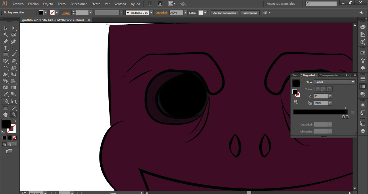This screenshot has height=194, width=368.
Task: Select the Direct Selection tool (white arrow)
Action: [x=14, y=28]
